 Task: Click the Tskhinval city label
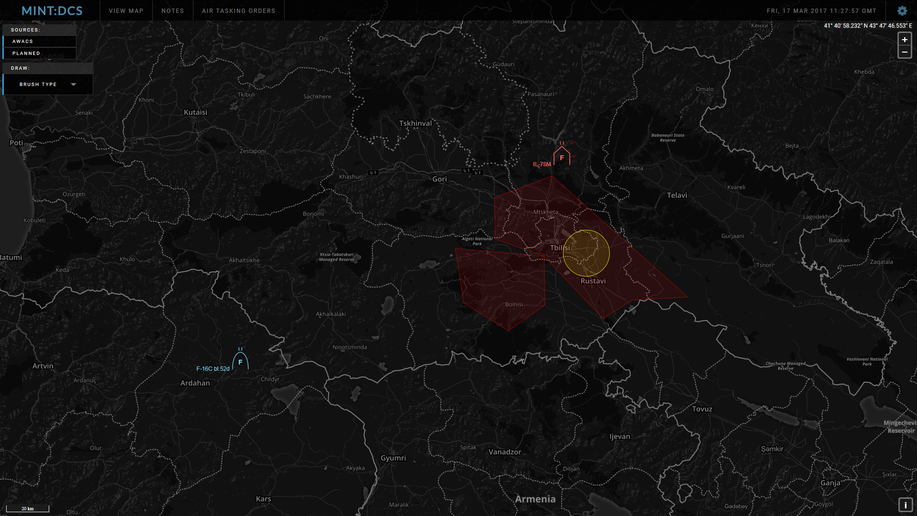[x=416, y=123]
